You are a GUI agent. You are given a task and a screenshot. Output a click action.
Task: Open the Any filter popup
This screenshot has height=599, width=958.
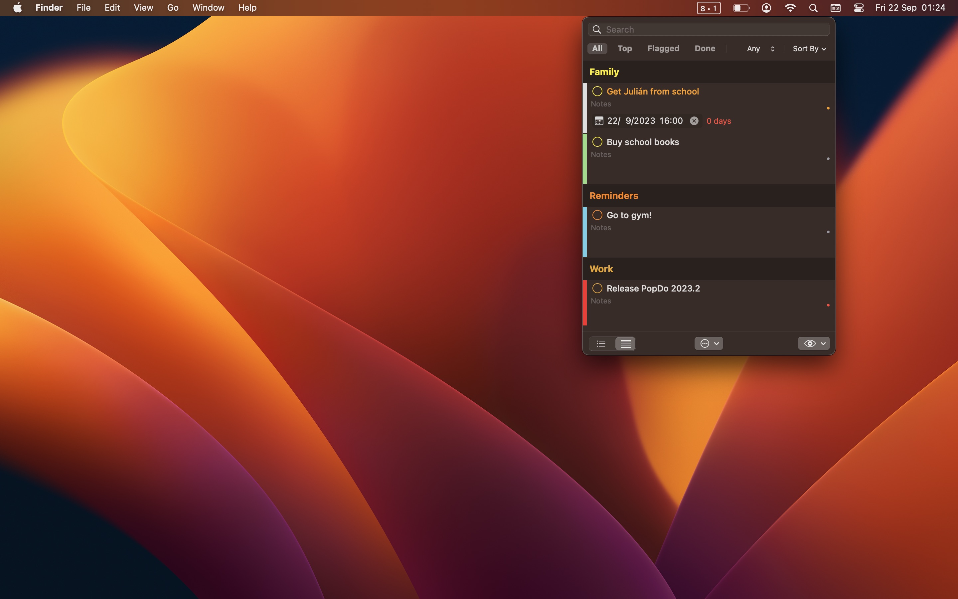760,49
